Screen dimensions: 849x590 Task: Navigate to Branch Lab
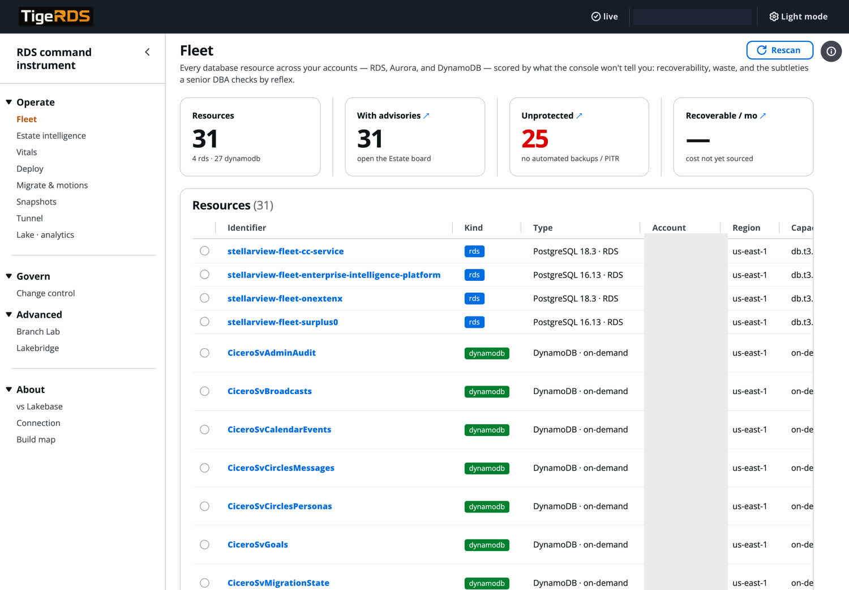pos(38,332)
